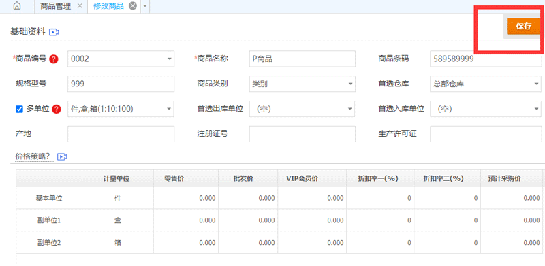Click the 保存 button
This screenshot has width=545, height=266.
[524, 26]
